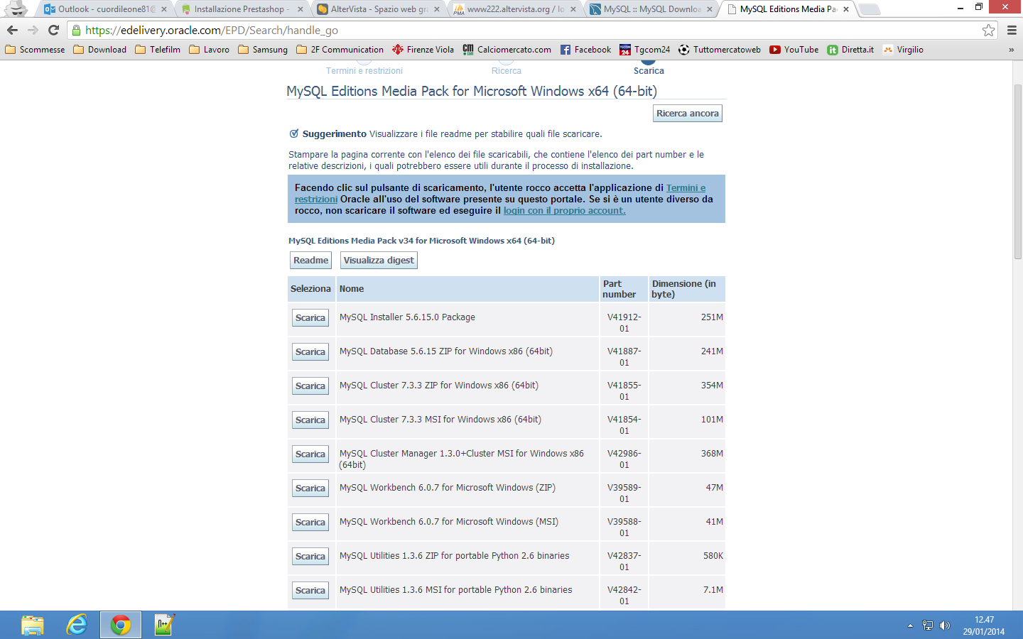Go to the Ricerca step

tap(507, 71)
